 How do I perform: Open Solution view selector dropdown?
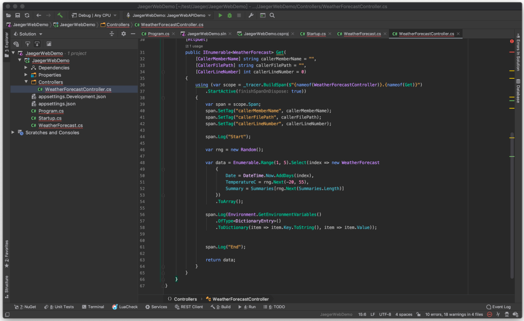(x=28, y=34)
